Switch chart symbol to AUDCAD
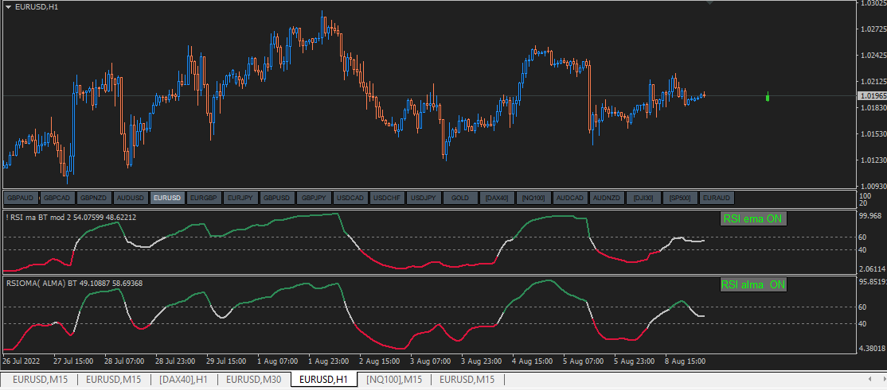The width and height of the screenshot is (887, 390). [x=570, y=198]
